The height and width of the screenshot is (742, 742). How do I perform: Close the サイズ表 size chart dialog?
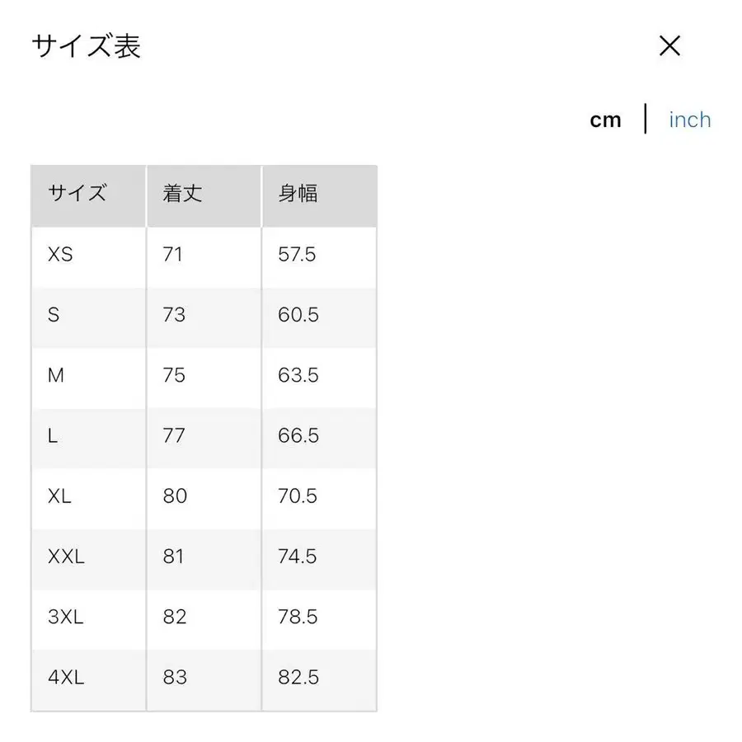click(669, 46)
